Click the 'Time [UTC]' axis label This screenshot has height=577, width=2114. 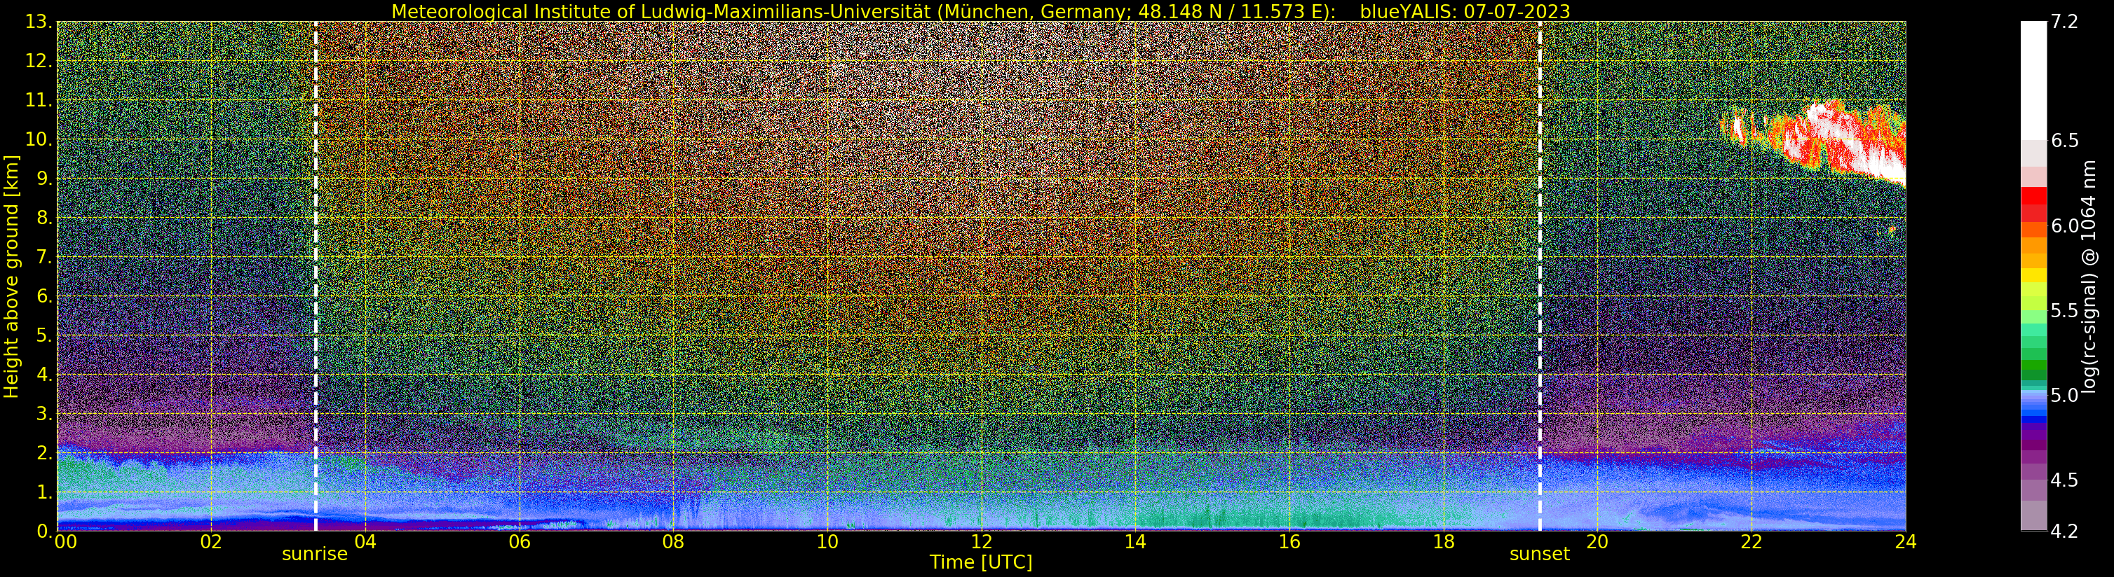click(x=981, y=562)
